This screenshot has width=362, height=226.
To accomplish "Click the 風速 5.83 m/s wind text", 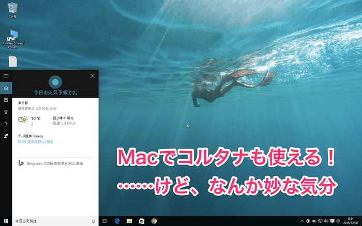I will (x=64, y=123).
